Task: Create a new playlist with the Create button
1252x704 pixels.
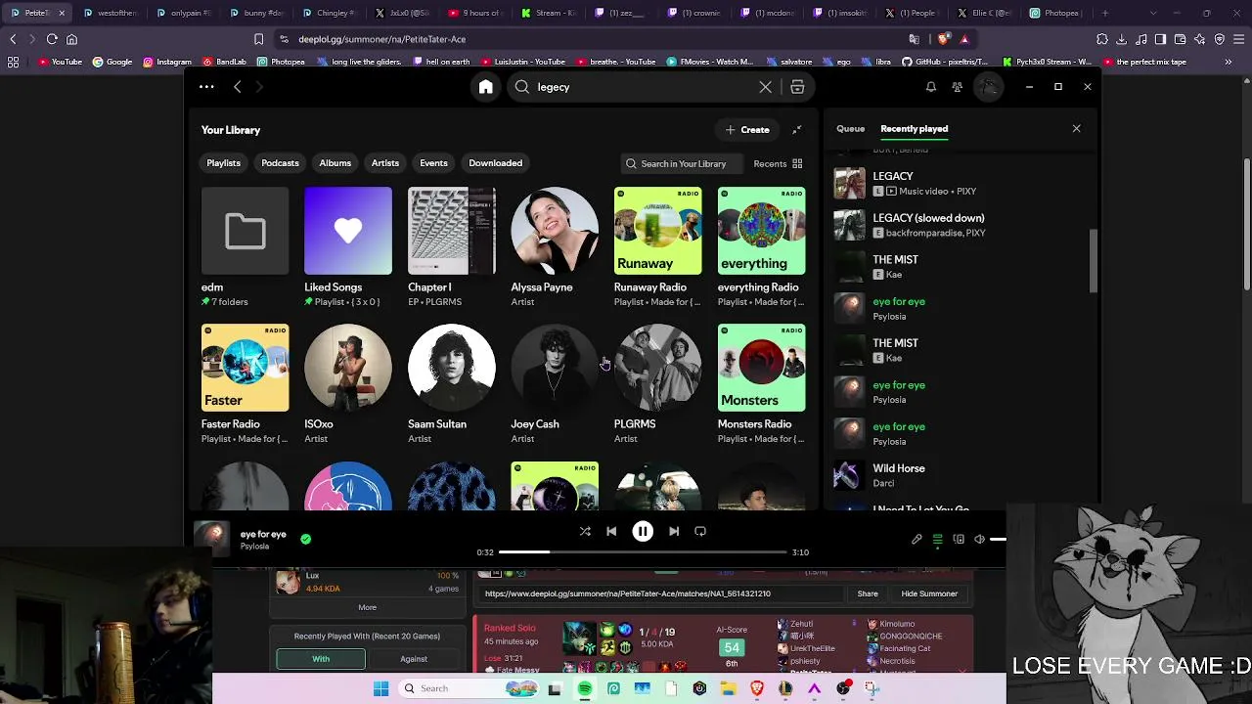Action: (x=747, y=130)
